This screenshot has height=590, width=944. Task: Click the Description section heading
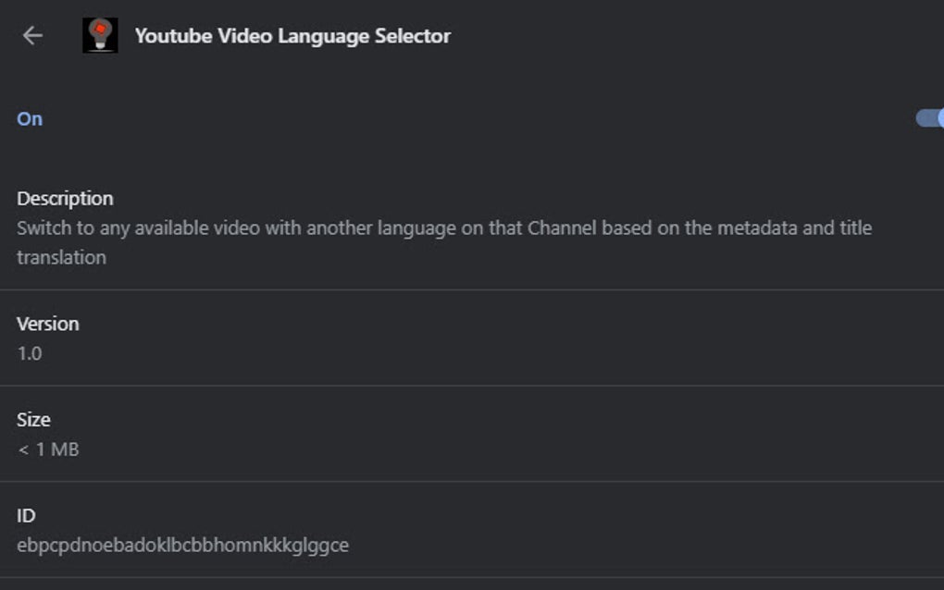click(65, 198)
